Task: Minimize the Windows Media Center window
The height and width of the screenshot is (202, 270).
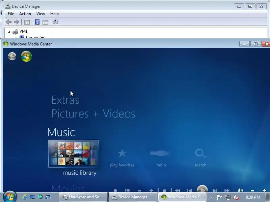Action: point(244,44)
